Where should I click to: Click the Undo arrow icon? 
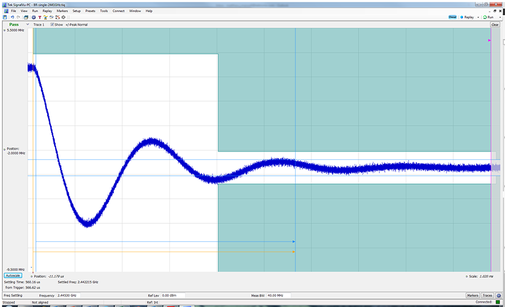[x=12, y=17]
